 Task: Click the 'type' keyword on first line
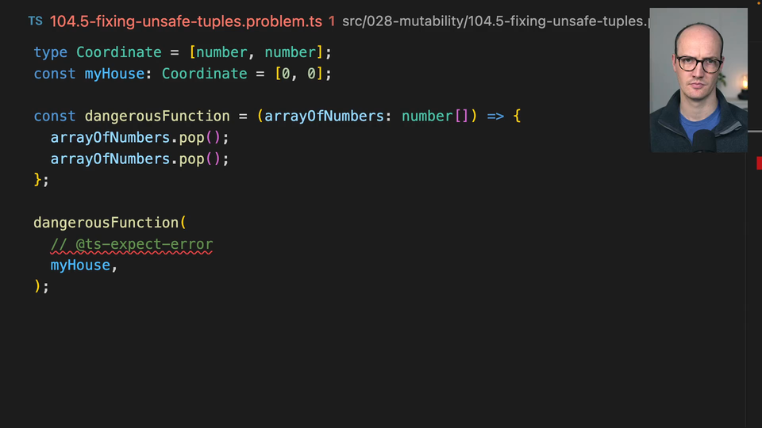point(50,52)
